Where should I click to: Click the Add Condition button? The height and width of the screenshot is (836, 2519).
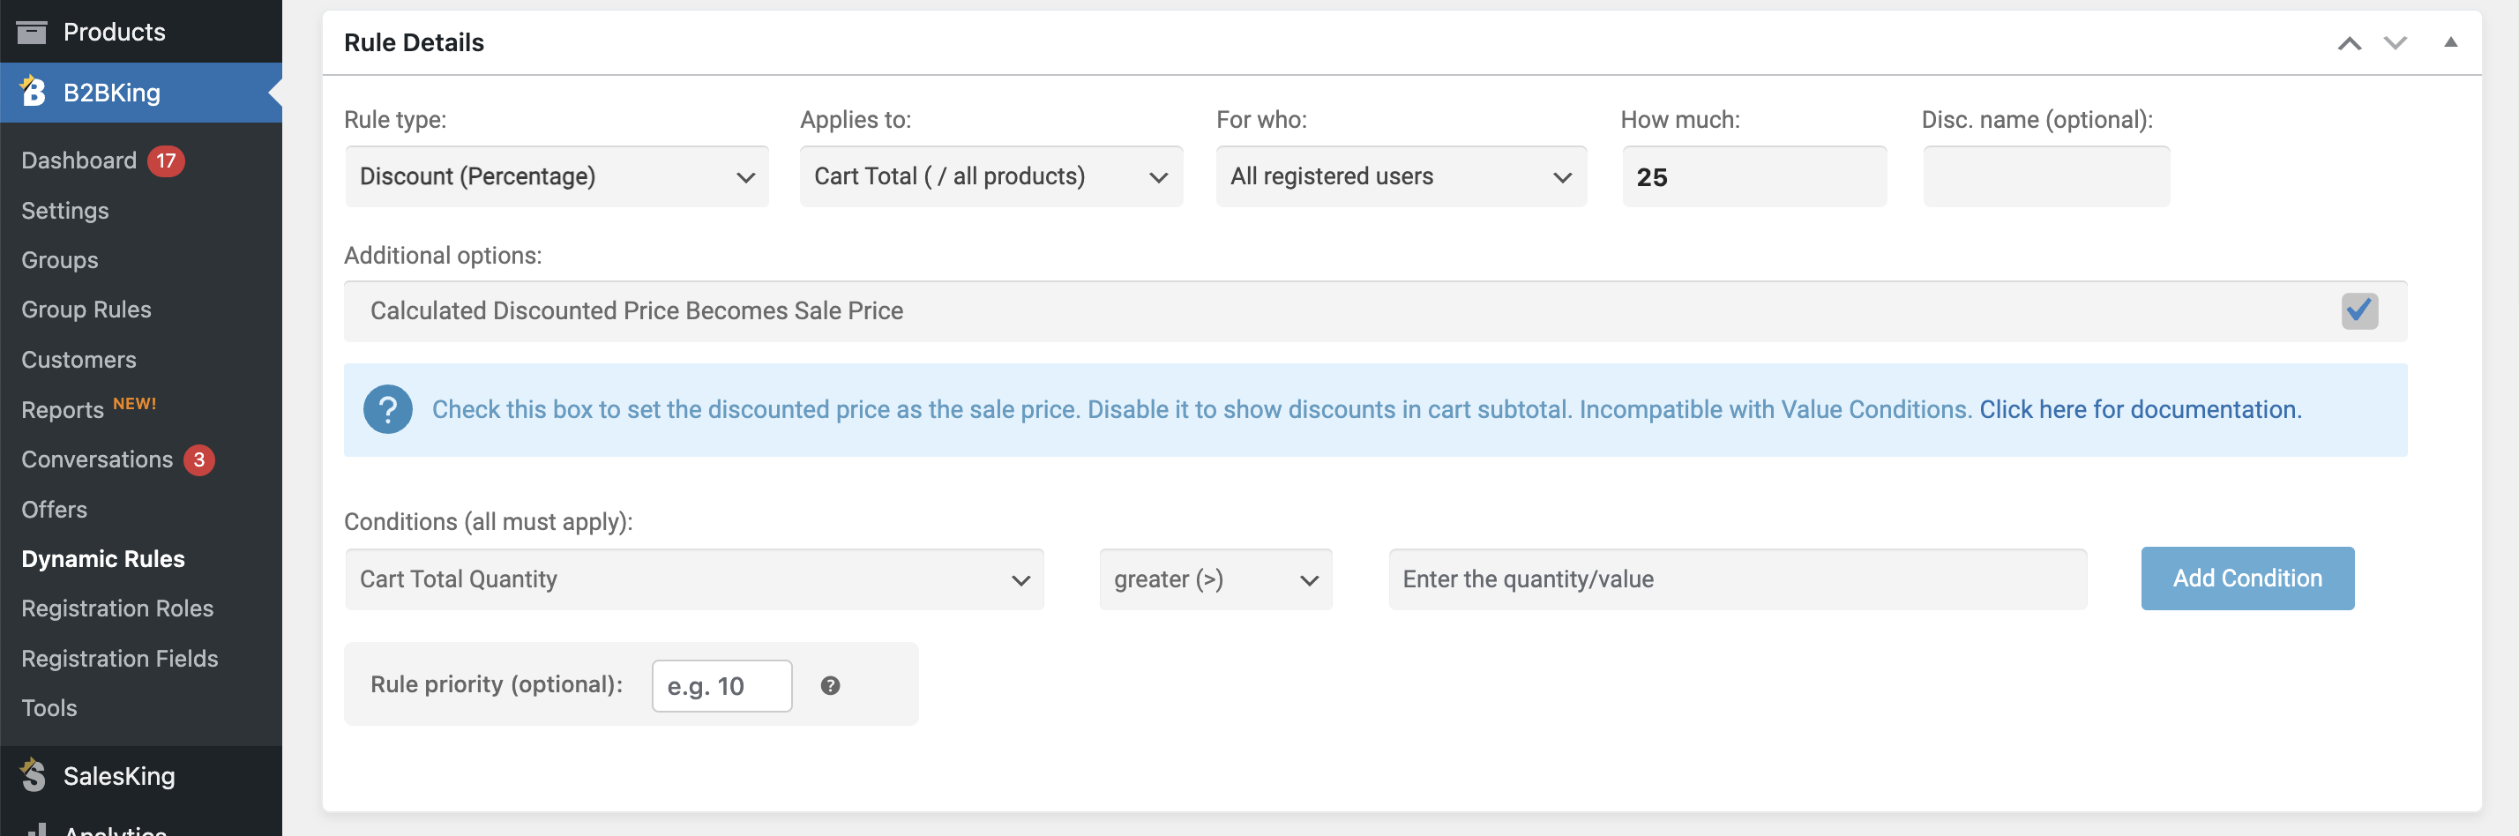click(2247, 578)
